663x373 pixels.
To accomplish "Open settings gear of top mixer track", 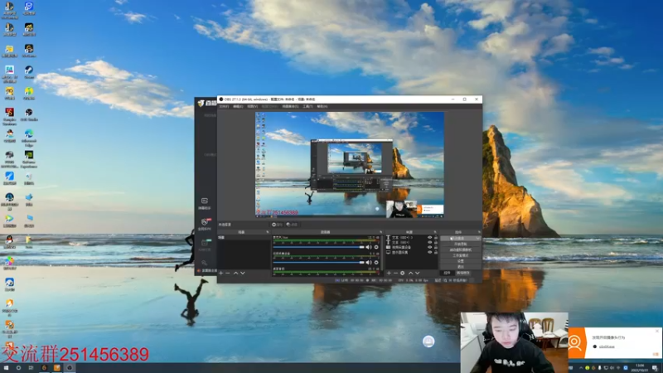I will click(376, 247).
